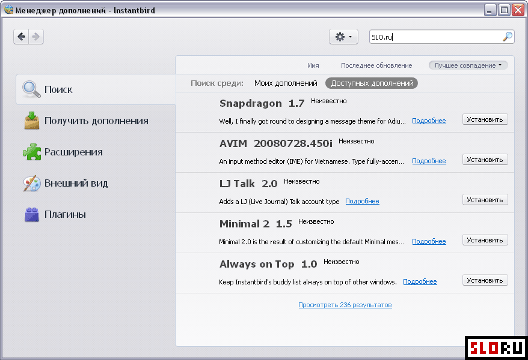View all 236 results link
Viewport: 528px width, 360px height.
tap(345, 305)
